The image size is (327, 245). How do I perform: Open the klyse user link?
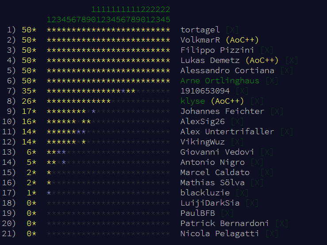coord(193,101)
